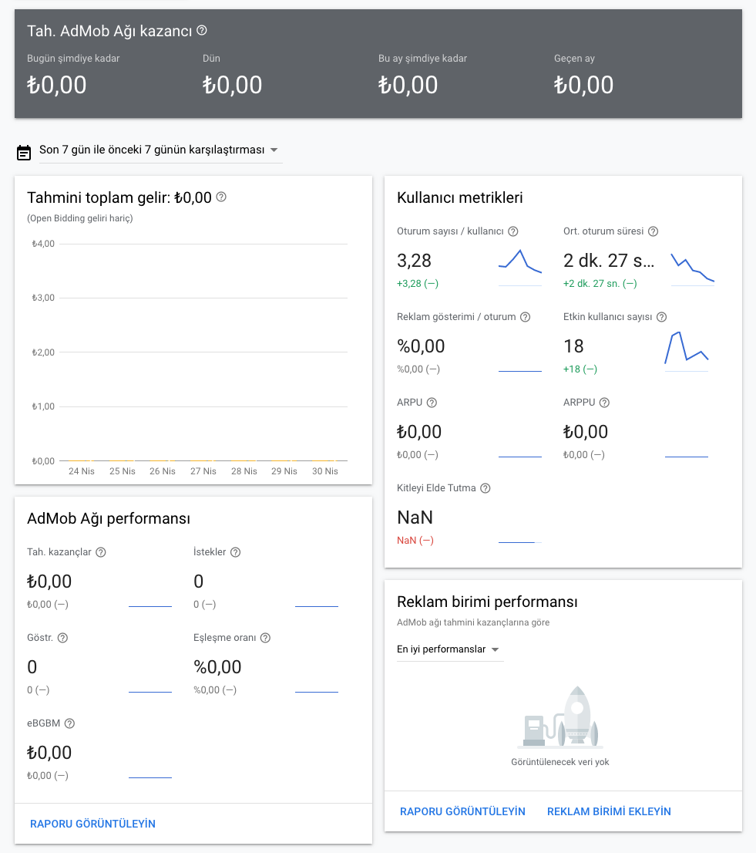Image resolution: width=756 pixels, height=853 pixels.
Task: Click the Oturum sayısı value 3,28
Action: [414, 261]
